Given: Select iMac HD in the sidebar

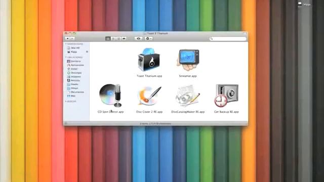Looking at the screenshot, I should click(73, 48).
